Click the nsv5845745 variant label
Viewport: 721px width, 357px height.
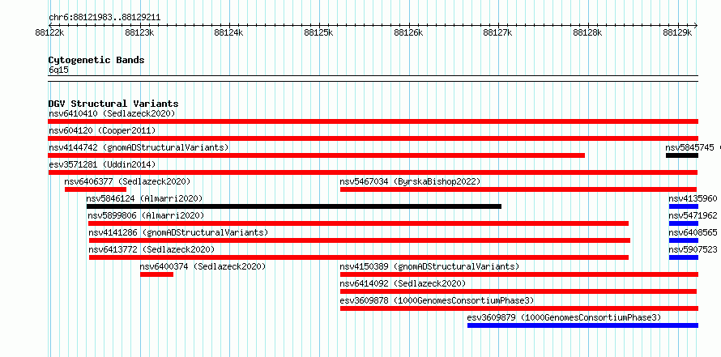coord(689,147)
